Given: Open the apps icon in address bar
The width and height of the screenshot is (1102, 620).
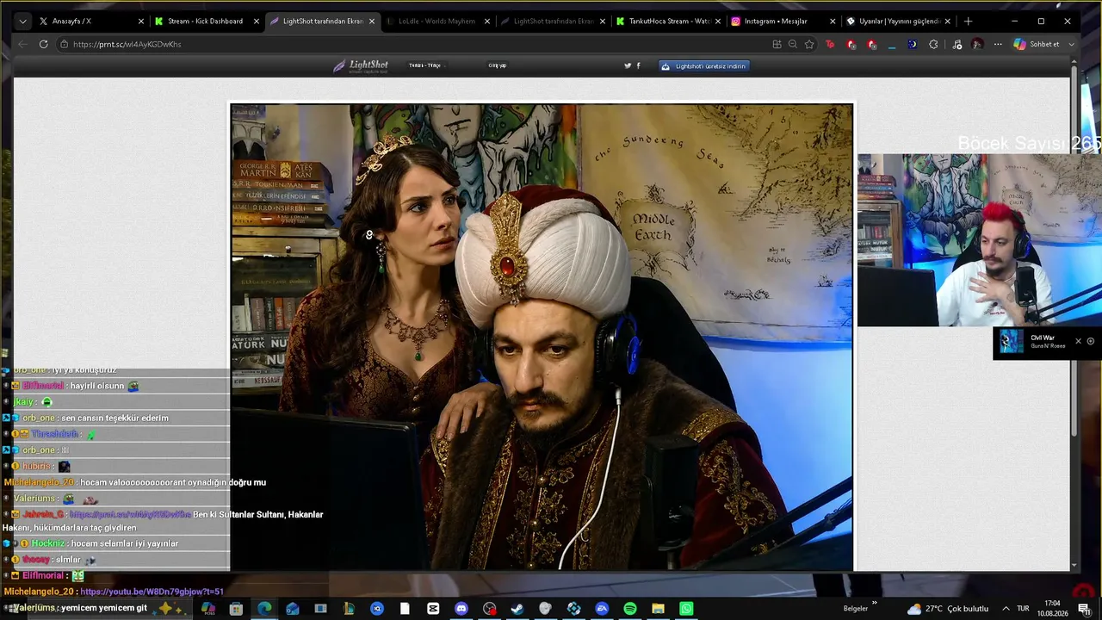Looking at the screenshot, I should (x=777, y=44).
